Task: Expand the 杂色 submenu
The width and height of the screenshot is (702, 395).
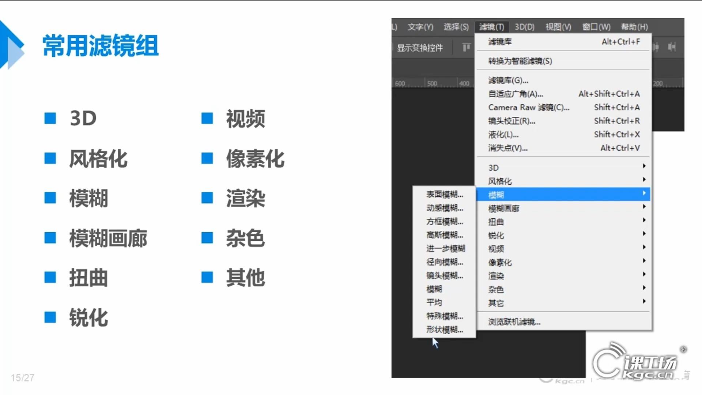Action: pyautogui.click(x=563, y=289)
